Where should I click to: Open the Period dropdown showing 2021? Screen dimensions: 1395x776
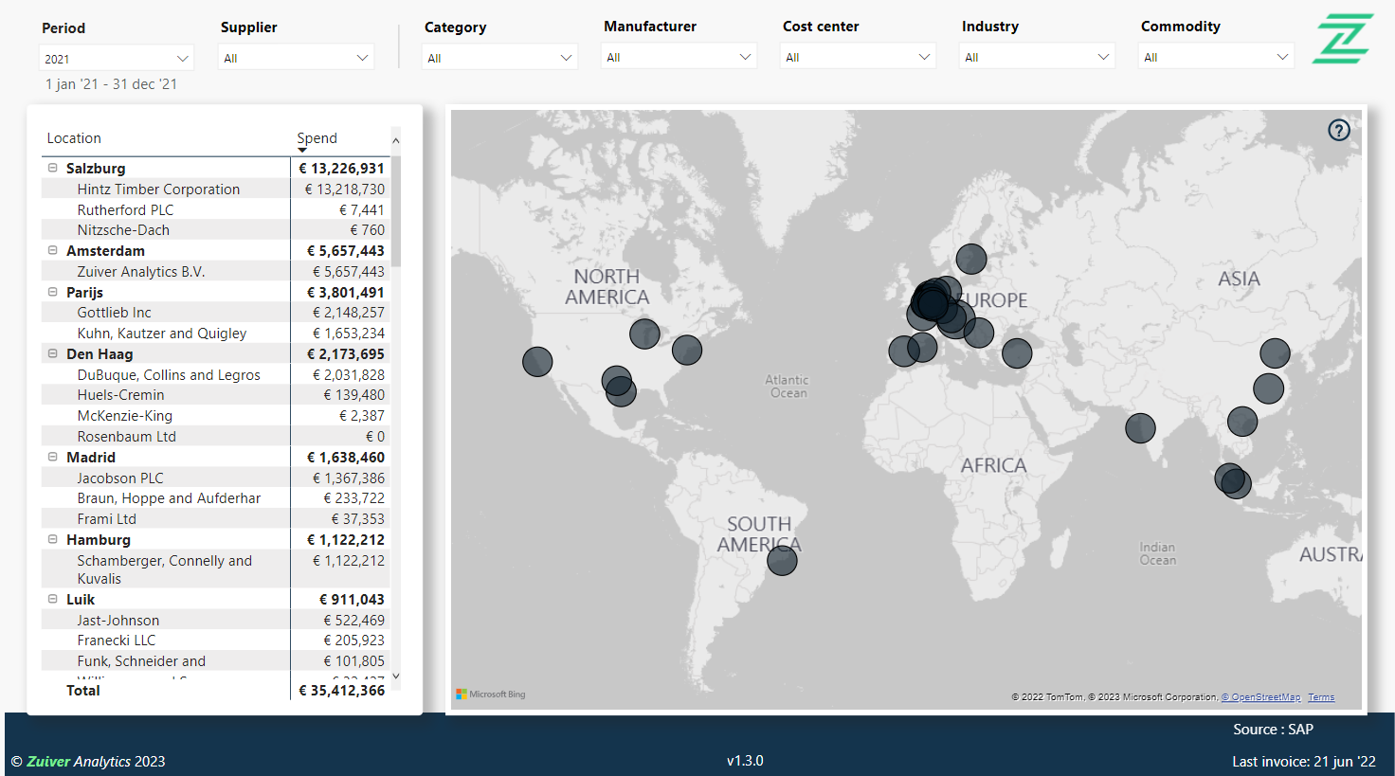pos(118,58)
